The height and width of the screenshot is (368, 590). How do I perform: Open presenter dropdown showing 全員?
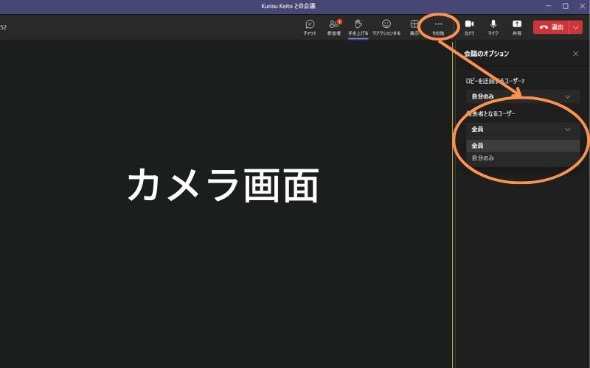(523, 130)
